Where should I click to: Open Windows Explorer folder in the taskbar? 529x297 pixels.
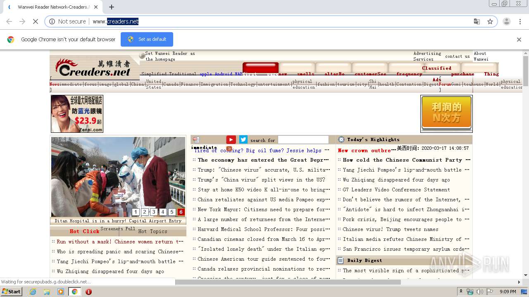pyautogui.click(x=47, y=292)
